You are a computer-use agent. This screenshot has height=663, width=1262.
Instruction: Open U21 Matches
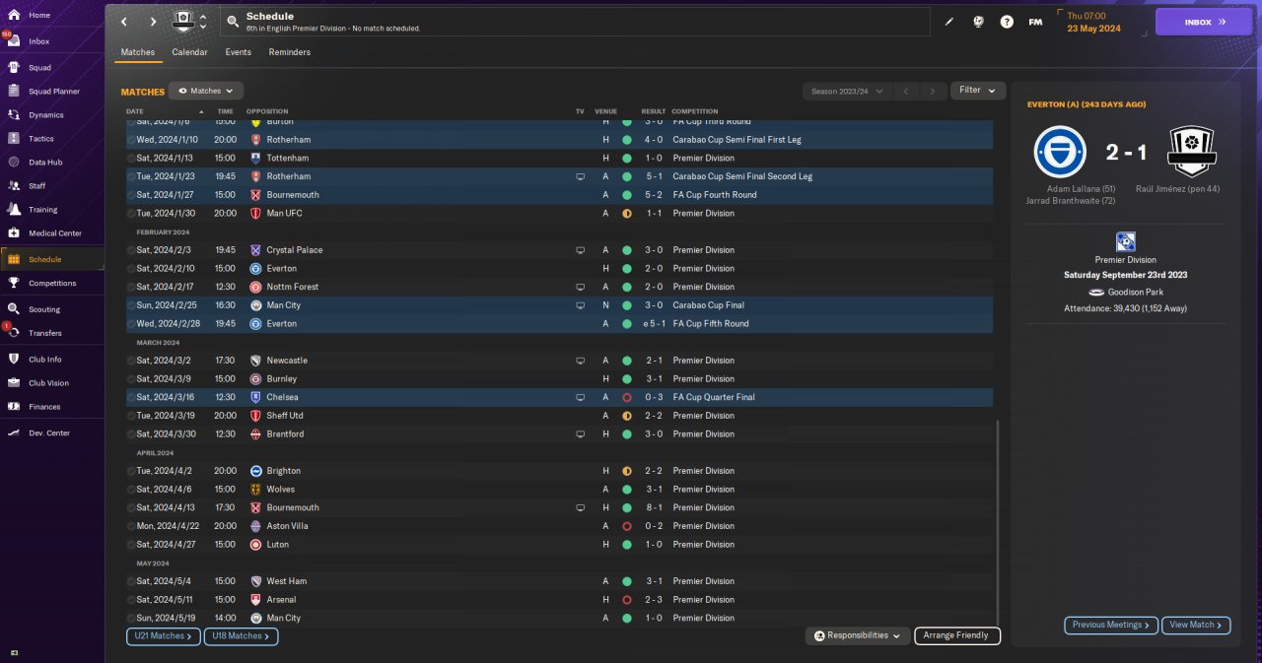point(164,636)
